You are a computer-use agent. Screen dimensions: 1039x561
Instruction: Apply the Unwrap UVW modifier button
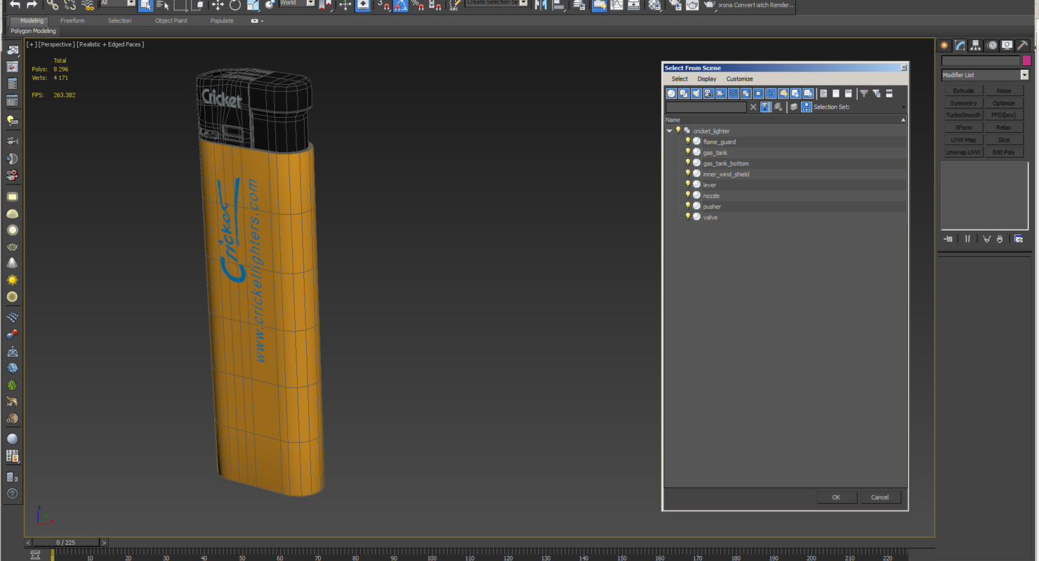point(963,152)
